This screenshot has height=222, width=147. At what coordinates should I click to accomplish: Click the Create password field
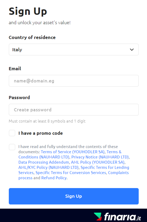[x=73, y=110]
